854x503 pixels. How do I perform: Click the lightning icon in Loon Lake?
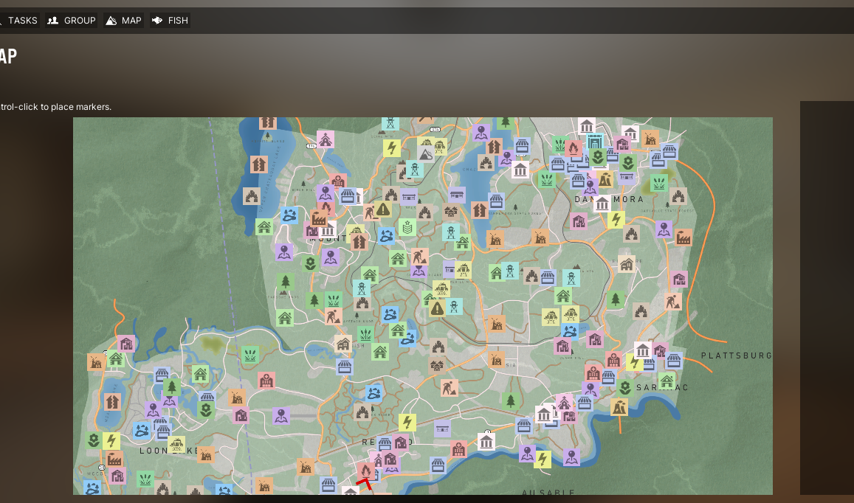click(x=111, y=440)
